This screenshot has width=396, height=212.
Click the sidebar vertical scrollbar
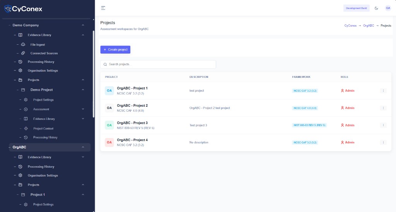coord(94,74)
